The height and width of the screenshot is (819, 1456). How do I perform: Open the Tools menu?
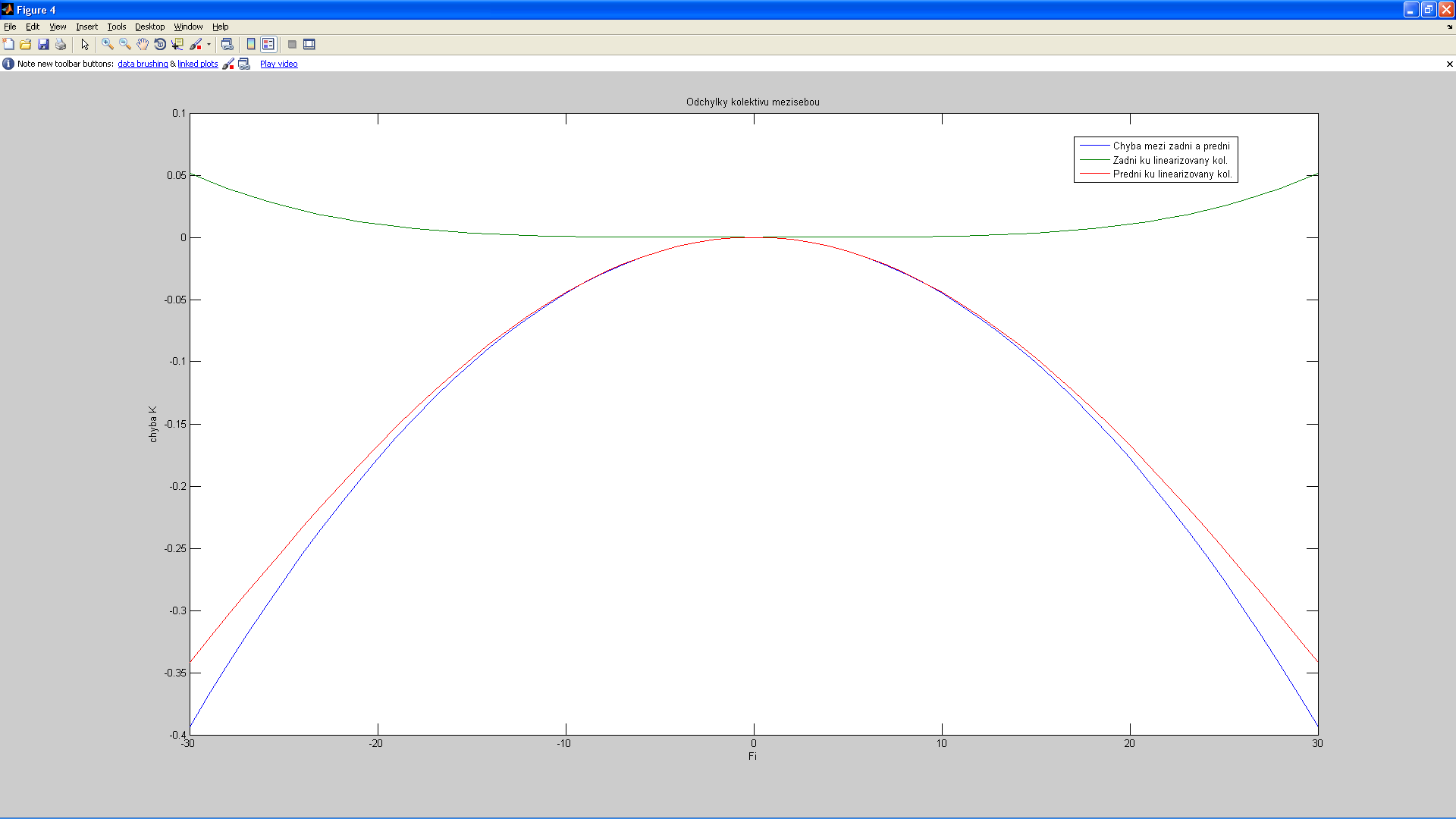(116, 27)
